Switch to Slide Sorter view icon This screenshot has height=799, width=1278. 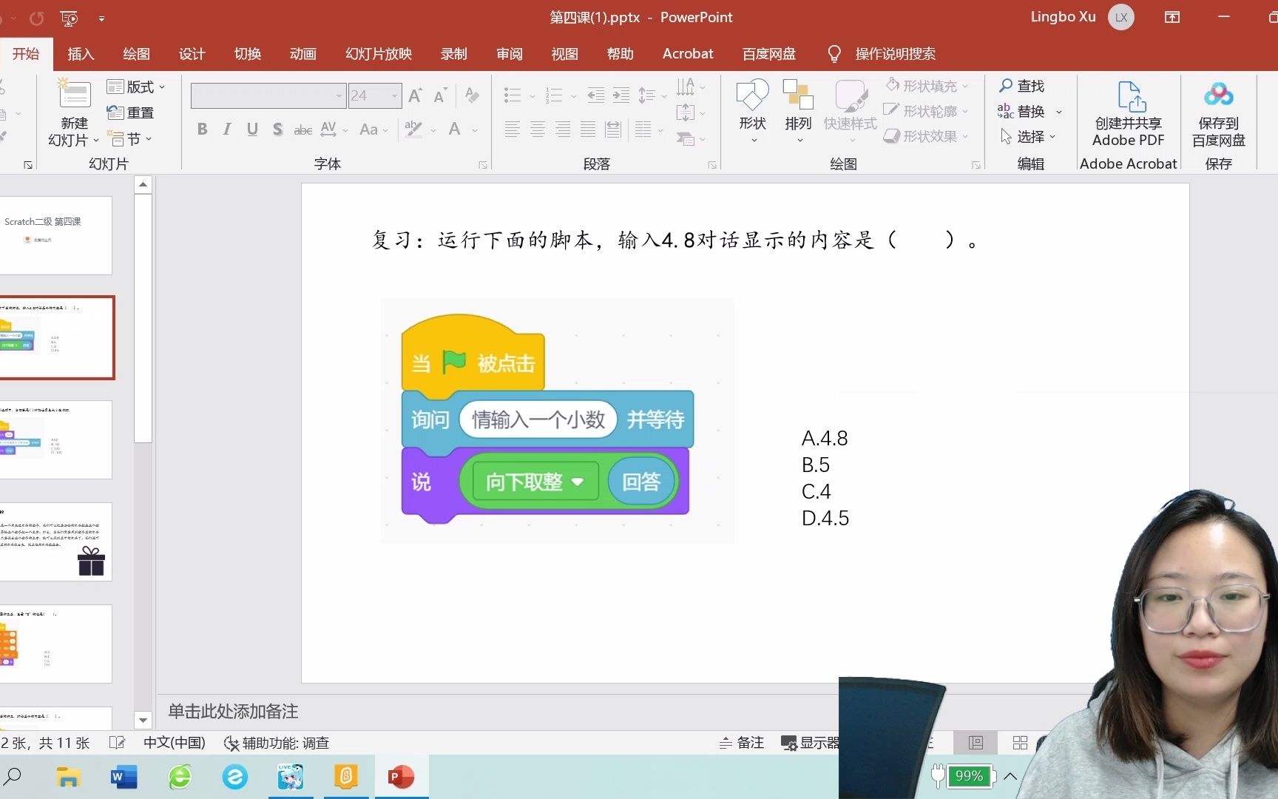pos(1020,743)
